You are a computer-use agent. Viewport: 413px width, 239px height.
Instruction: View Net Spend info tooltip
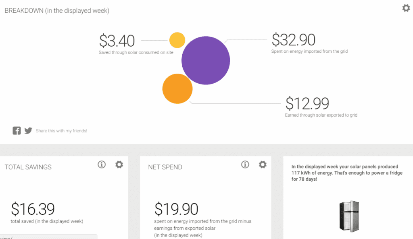tap(245, 165)
